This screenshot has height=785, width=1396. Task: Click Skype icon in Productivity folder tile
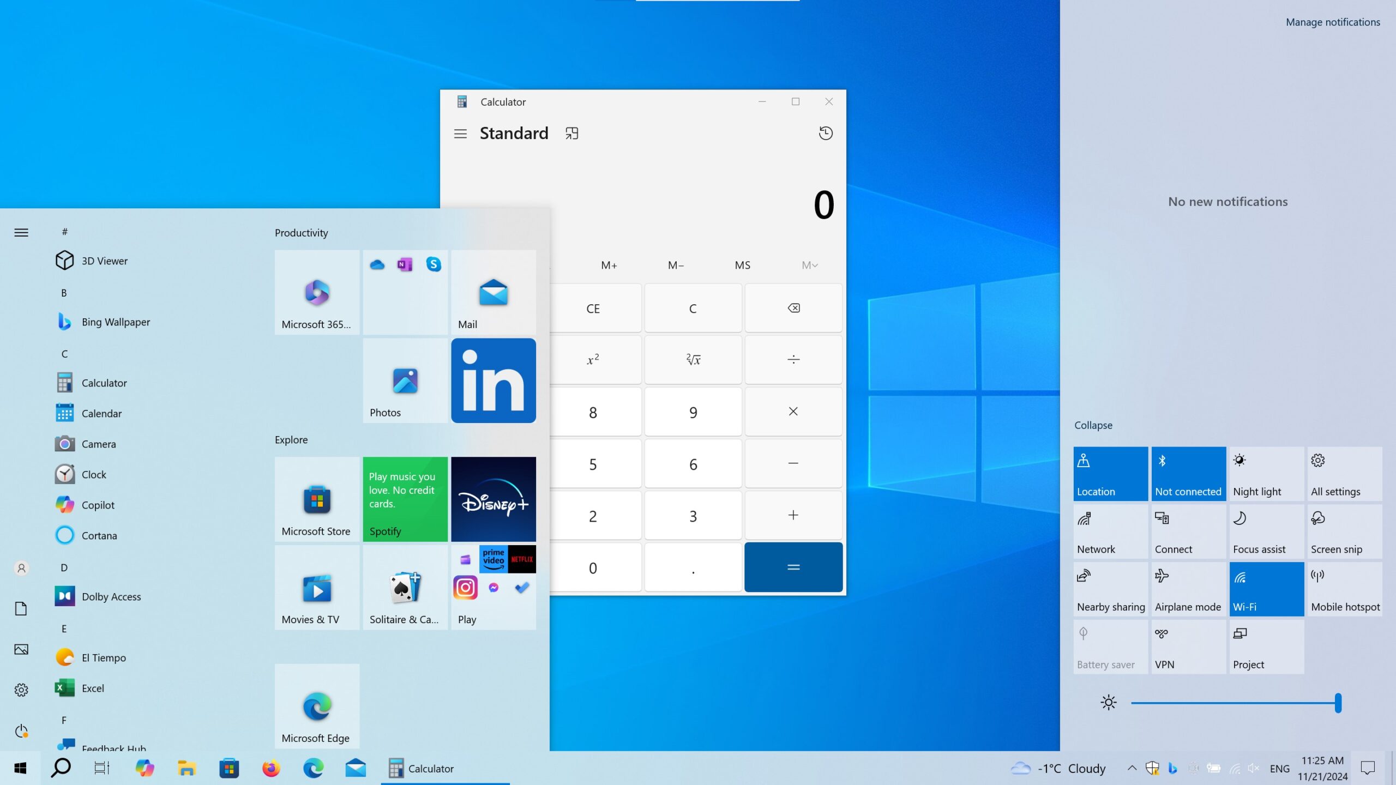coord(434,264)
